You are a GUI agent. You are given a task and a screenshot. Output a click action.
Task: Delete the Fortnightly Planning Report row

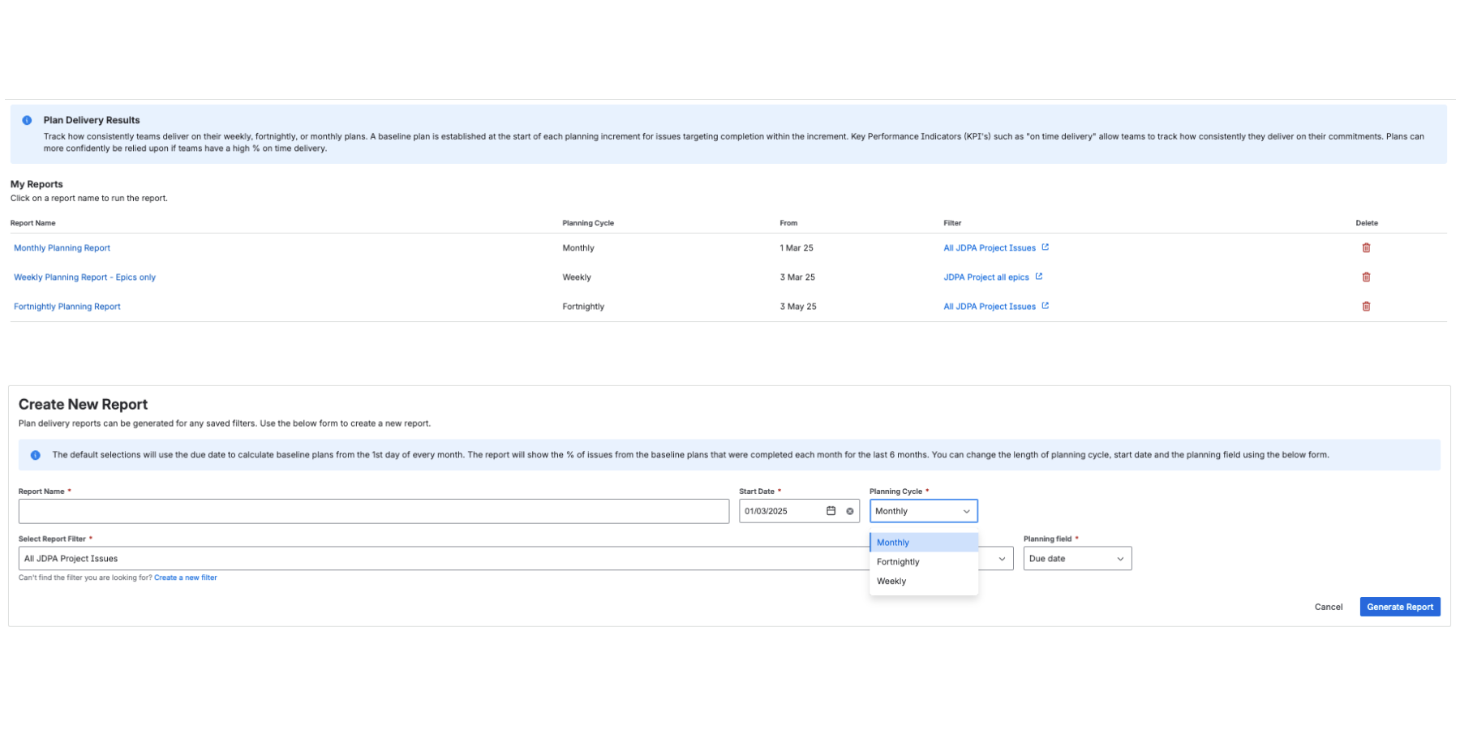pyautogui.click(x=1366, y=307)
